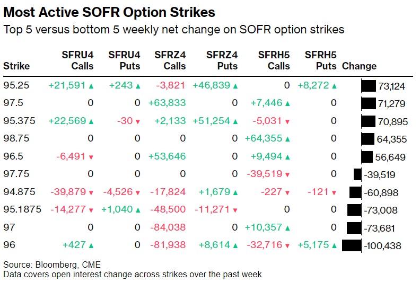
Task: Click the -84,038 cell value
Action: [170, 228]
